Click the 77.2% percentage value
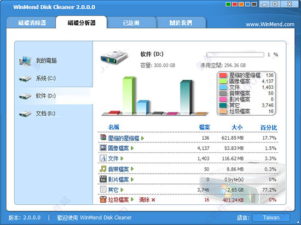301x225 pixels. coord(269,190)
